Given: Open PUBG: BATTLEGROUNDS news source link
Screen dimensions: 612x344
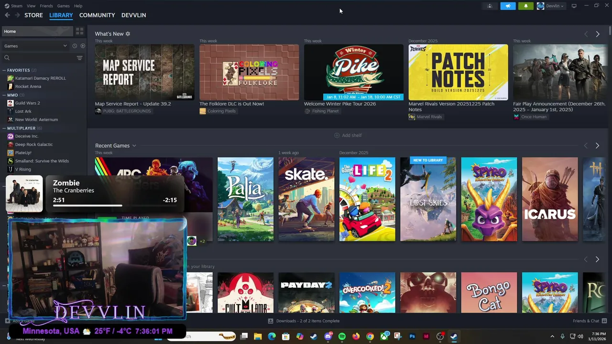Looking at the screenshot, I should coord(123,111).
